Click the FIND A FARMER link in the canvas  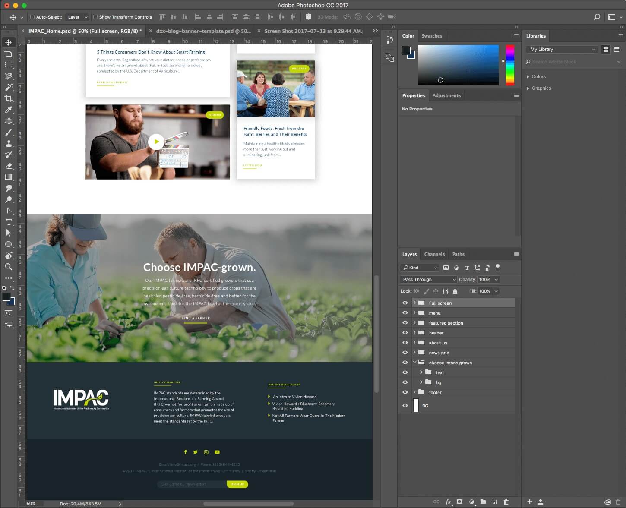coord(196,318)
